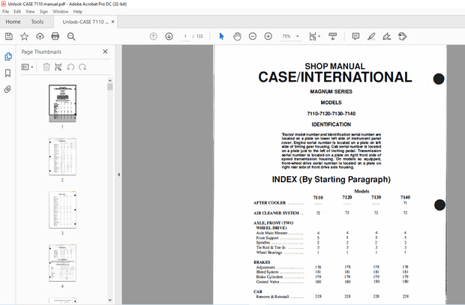Open the Help menu

78,11
